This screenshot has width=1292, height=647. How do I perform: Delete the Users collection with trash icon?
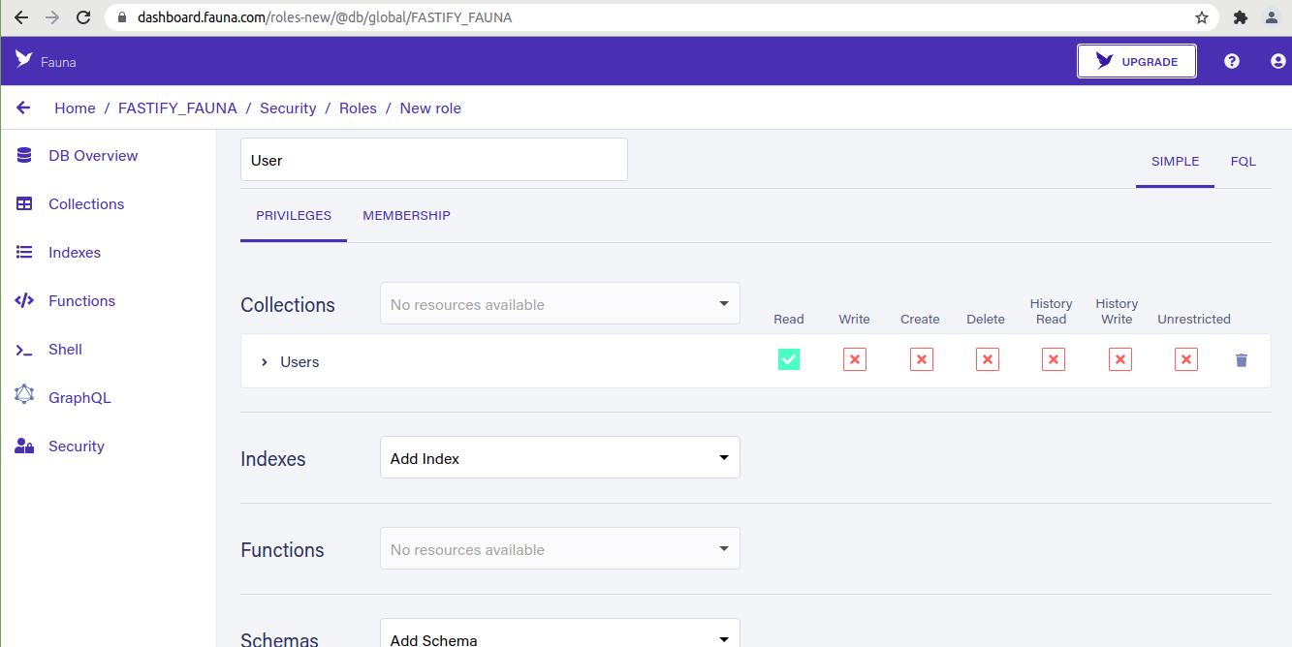click(x=1242, y=360)
